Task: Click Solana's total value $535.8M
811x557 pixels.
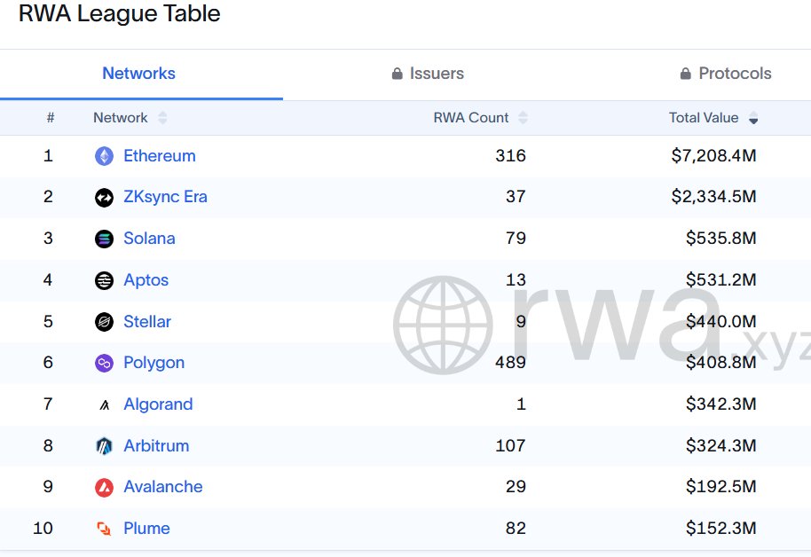Action: (721, 239)
